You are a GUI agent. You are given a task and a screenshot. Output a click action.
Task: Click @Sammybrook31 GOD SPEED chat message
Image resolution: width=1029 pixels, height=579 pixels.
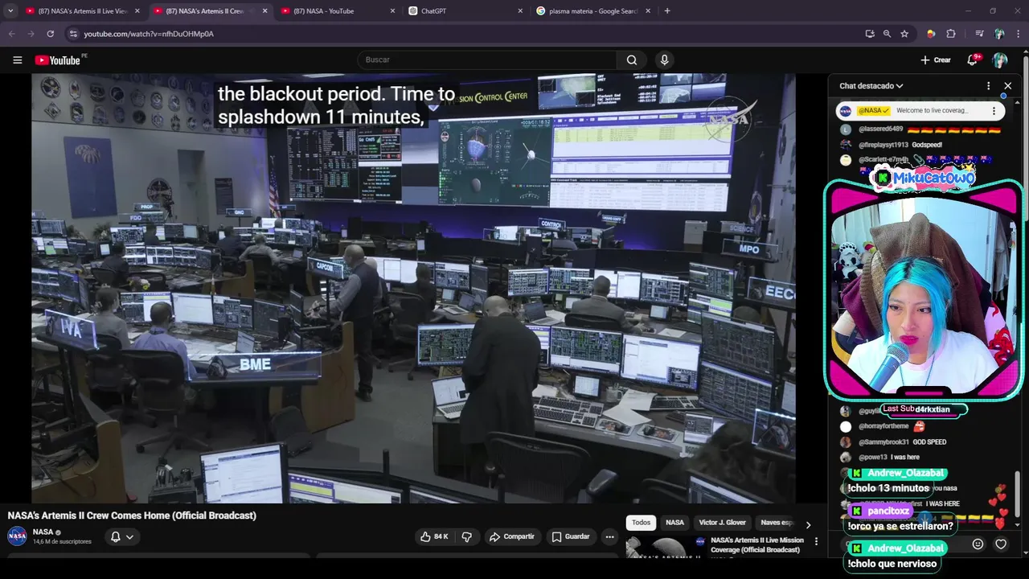coord(902,442)
